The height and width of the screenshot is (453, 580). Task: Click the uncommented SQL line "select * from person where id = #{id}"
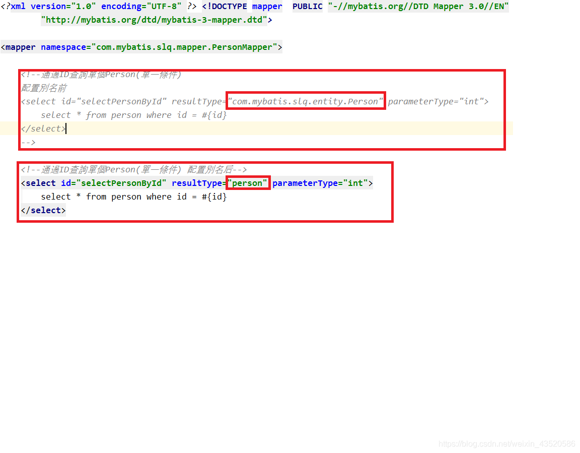[134, 197]
